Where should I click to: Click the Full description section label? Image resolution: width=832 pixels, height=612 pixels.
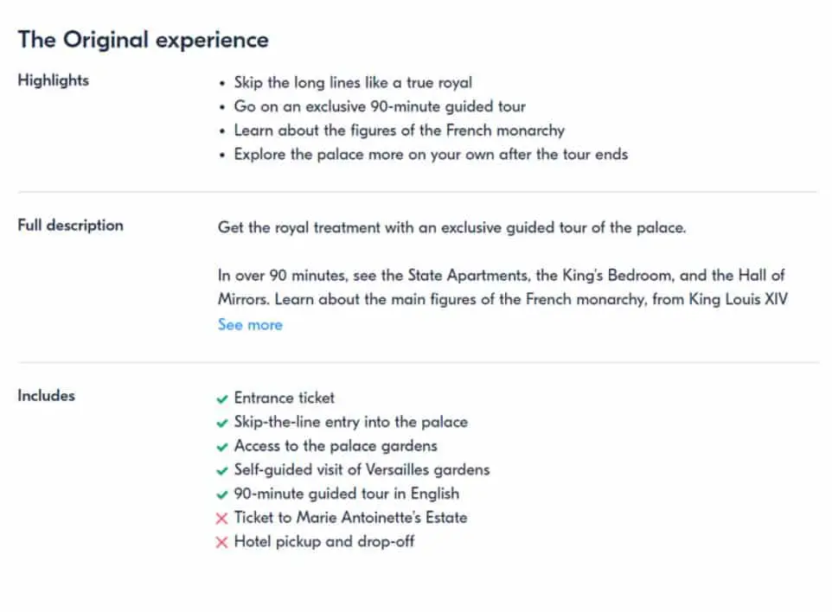coord(70,225)
